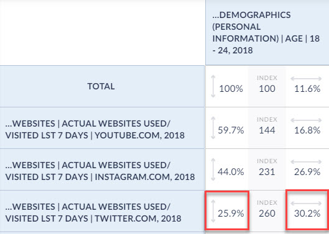Click the Index 144 cell for YouTube

point(267,128)
